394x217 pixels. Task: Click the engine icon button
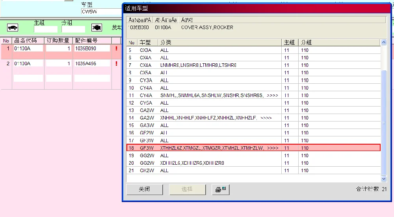click(97, 28)
